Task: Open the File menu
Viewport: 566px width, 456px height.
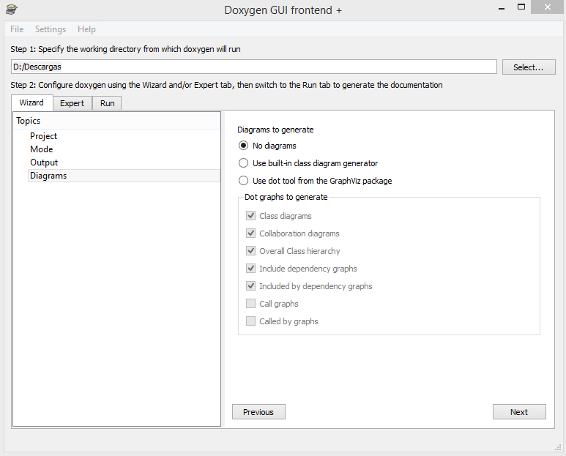Action: 17,29
